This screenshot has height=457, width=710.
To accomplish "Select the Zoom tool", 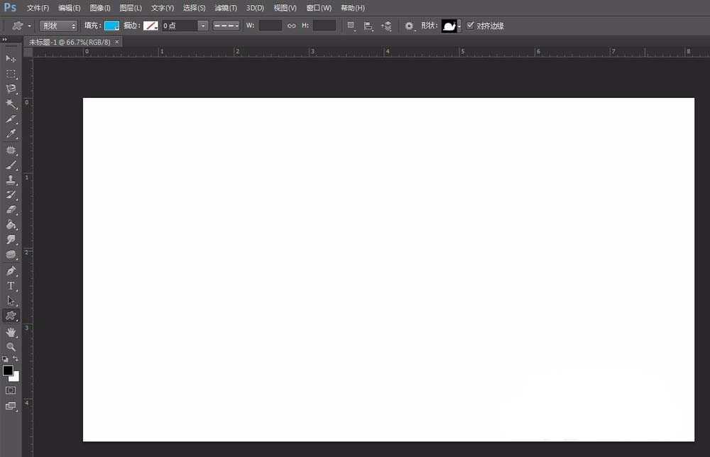I will [x=11, y=347].
